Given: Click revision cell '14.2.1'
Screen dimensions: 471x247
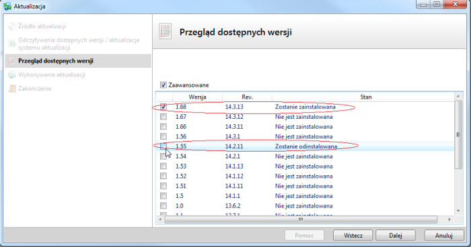Looking at the screenshot, I should [x=233, y=156].
